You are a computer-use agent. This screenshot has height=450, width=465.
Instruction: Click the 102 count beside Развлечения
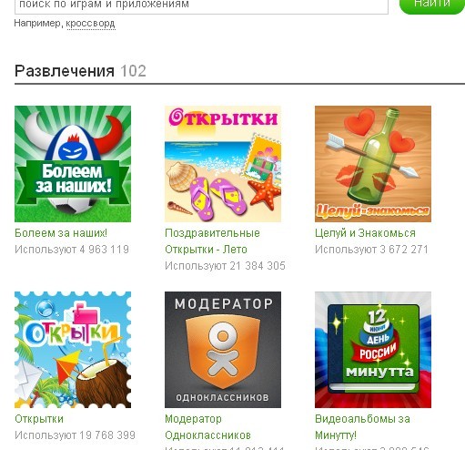point(133,71)
